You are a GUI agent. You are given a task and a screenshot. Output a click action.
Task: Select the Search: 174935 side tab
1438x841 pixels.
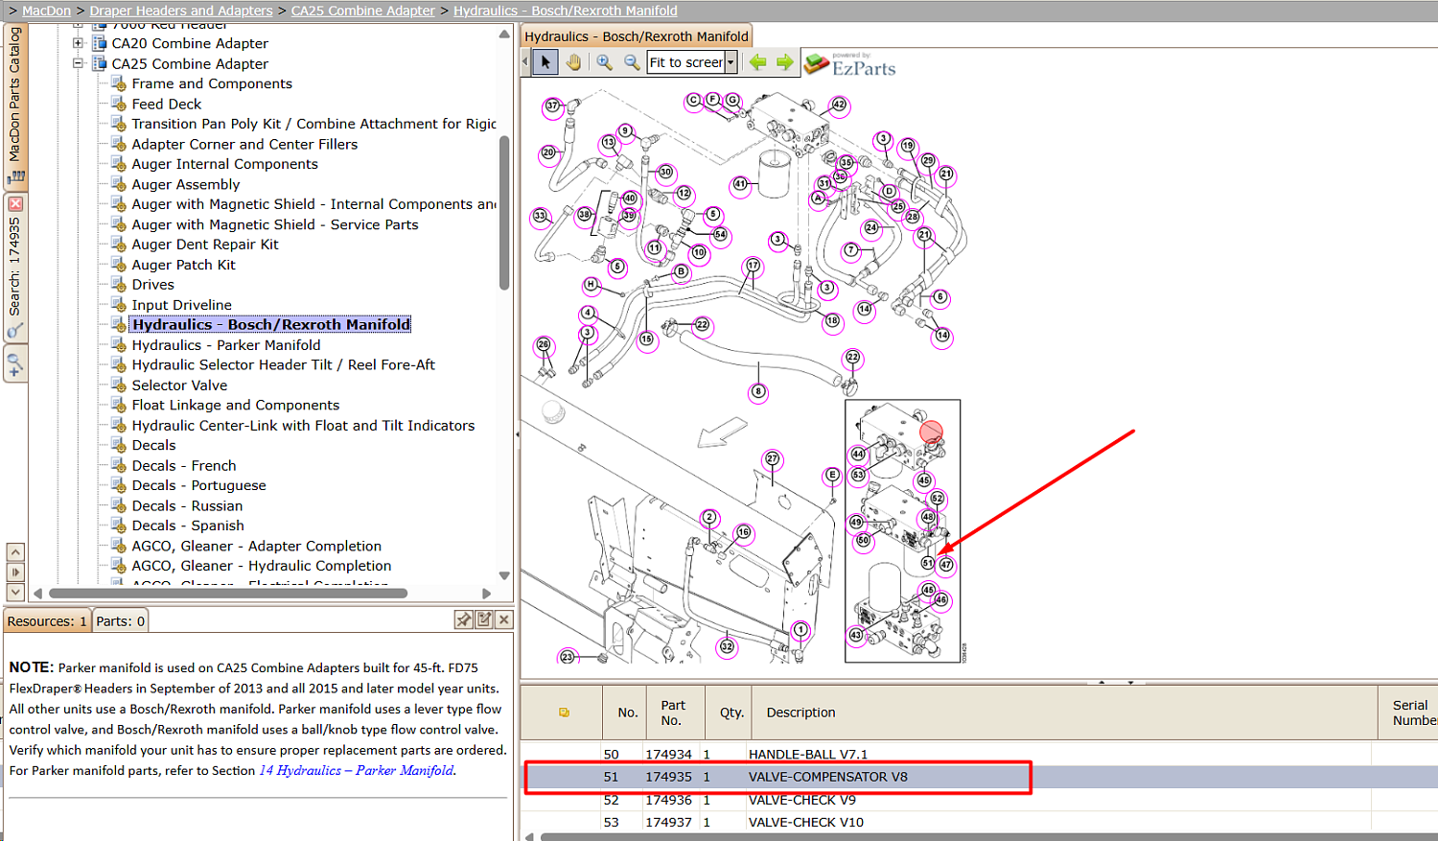coord(15,269)
